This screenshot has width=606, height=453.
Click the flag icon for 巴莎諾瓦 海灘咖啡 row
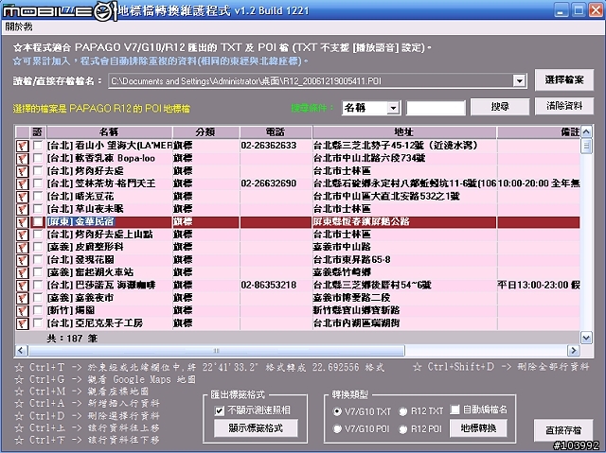[x=23, y=286]
